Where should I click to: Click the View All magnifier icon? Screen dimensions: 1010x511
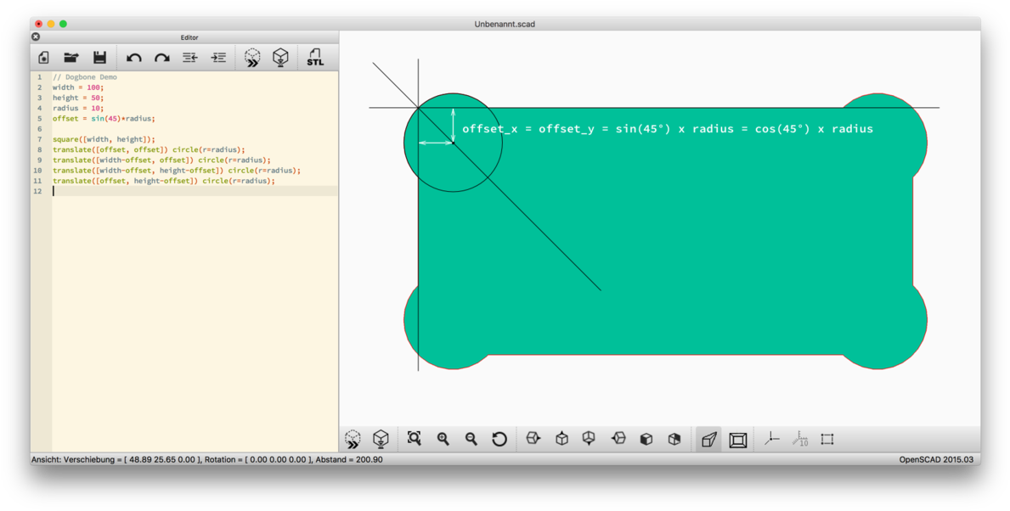[415, 439]
